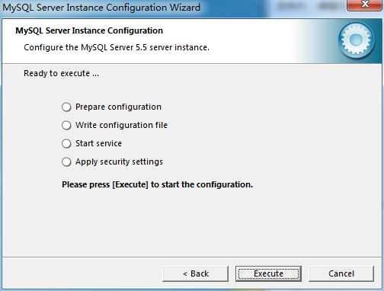The width and height of the screenshot is (384, 291).
Task: Start the configuration with the Execute button
Action: click(x=268, y=273)
